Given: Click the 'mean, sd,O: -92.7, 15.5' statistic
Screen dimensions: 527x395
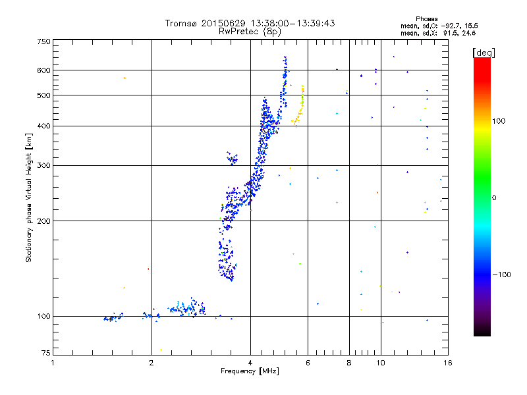Looking at the screenshot, I should (439, 26).
